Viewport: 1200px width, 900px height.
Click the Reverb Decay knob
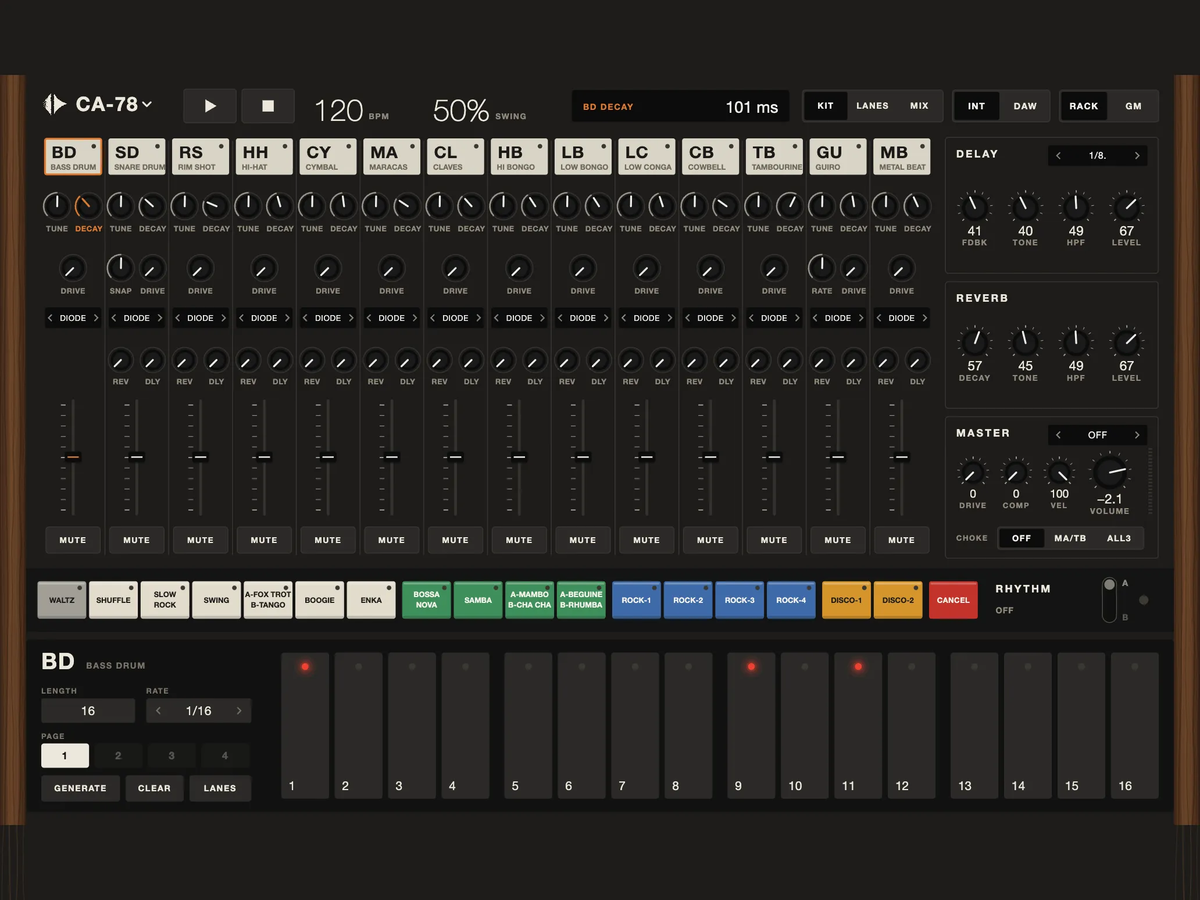974,342
